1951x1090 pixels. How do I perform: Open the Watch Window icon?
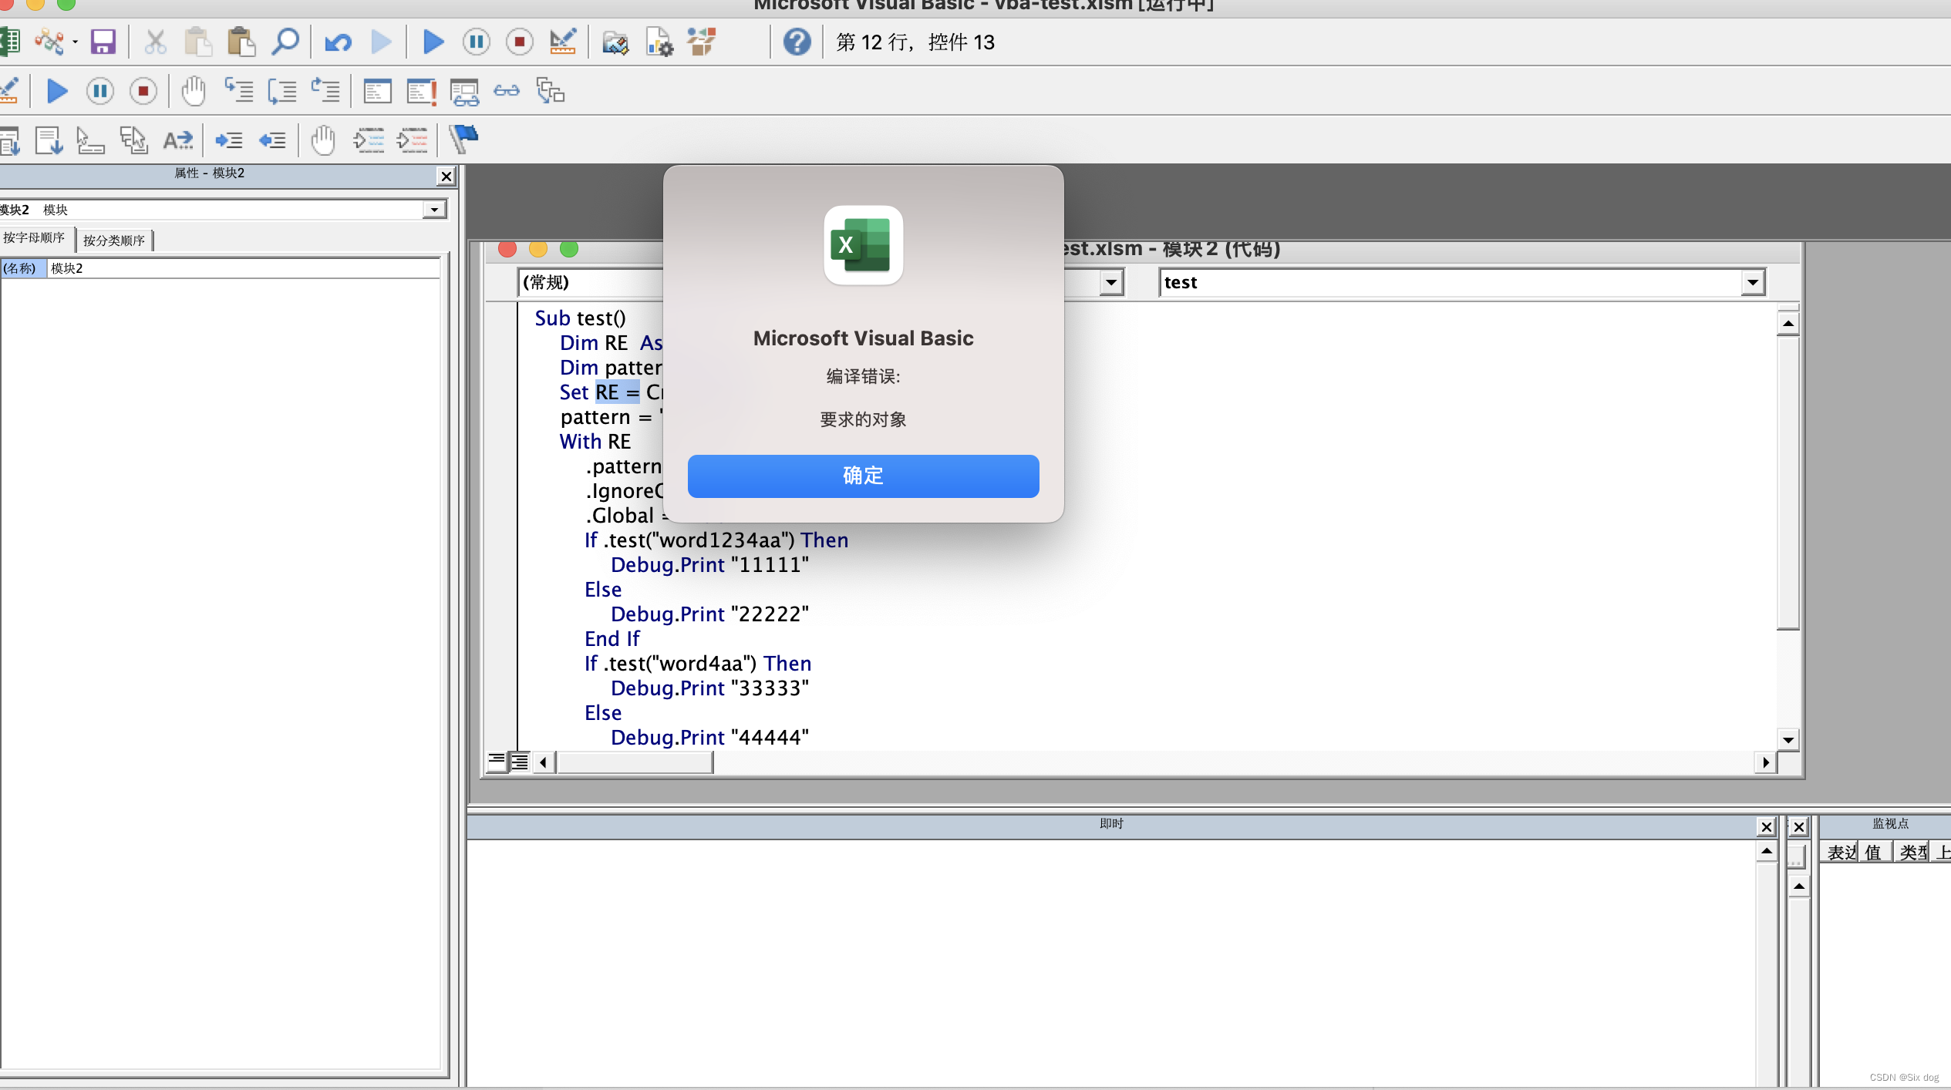(x=464, y=92)
